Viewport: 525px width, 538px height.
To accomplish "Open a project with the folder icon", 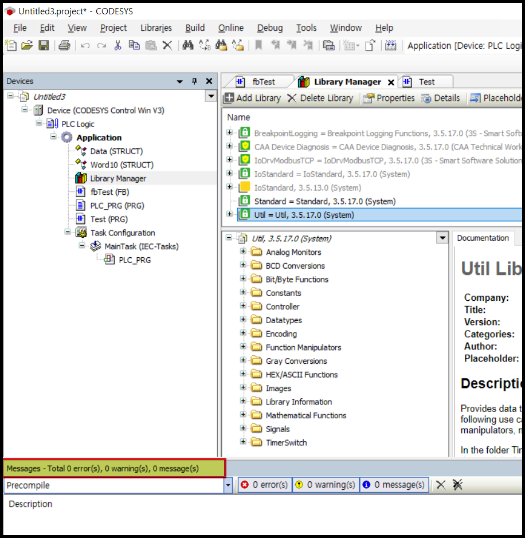I will coord(27,45).
